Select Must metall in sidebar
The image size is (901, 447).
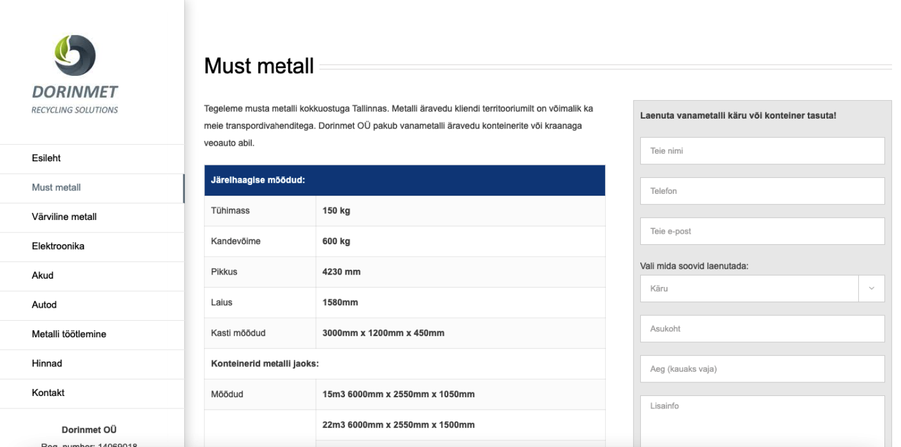coord(56,187)
